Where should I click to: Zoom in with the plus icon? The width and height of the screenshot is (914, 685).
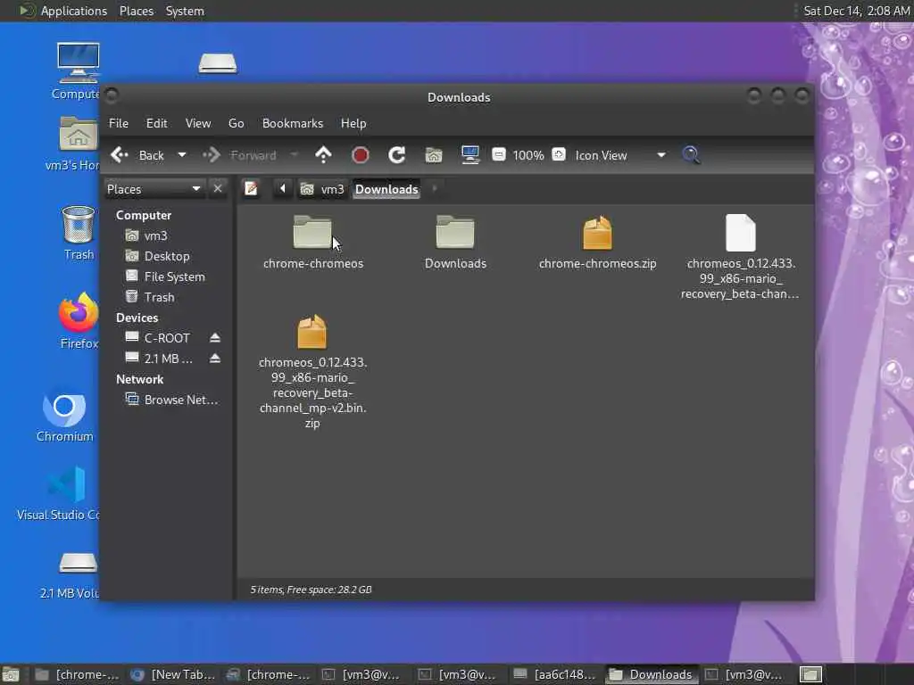click(x=559, y=155)
